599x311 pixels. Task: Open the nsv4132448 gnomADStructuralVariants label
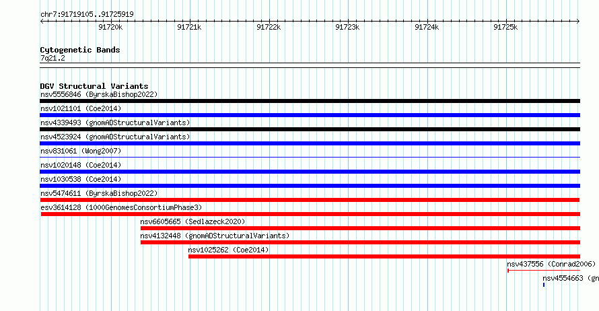point(215,236)
